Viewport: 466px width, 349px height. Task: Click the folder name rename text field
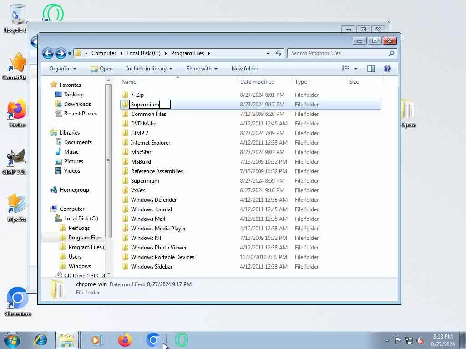point(150,105)
